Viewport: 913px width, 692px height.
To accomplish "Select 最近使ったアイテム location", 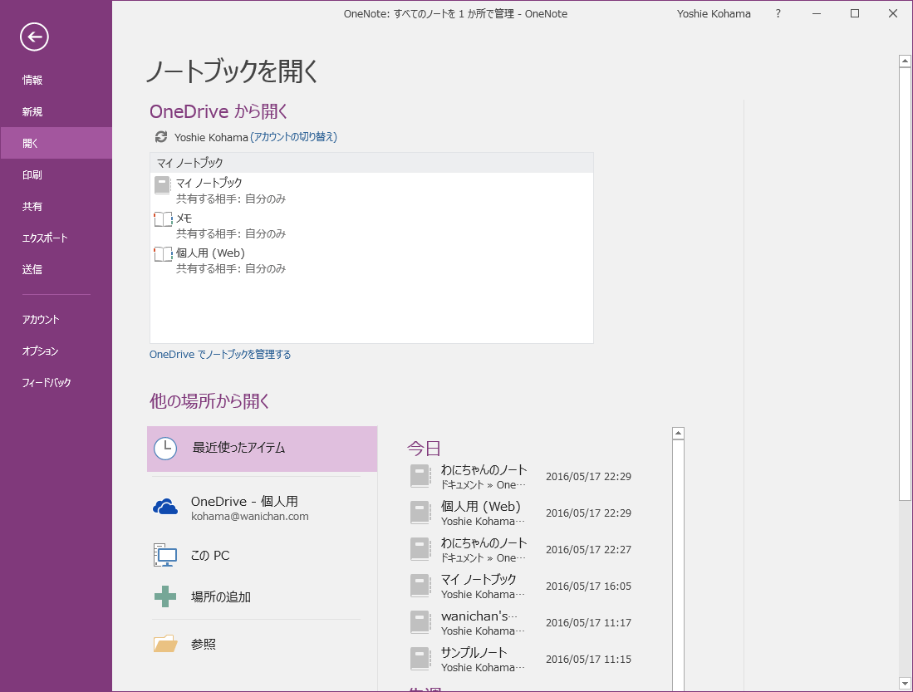I will pos(262,449).
